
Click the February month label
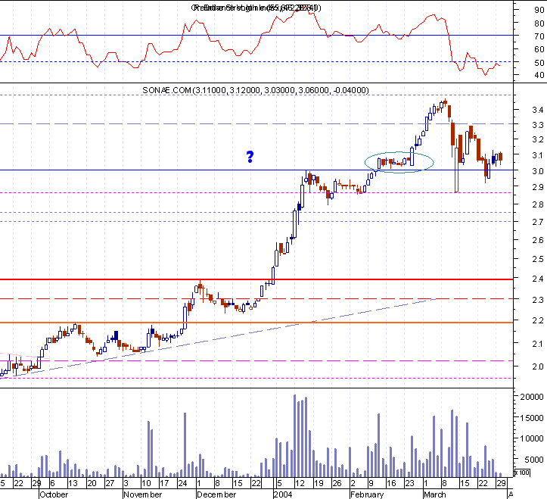[x=367, y=494]
